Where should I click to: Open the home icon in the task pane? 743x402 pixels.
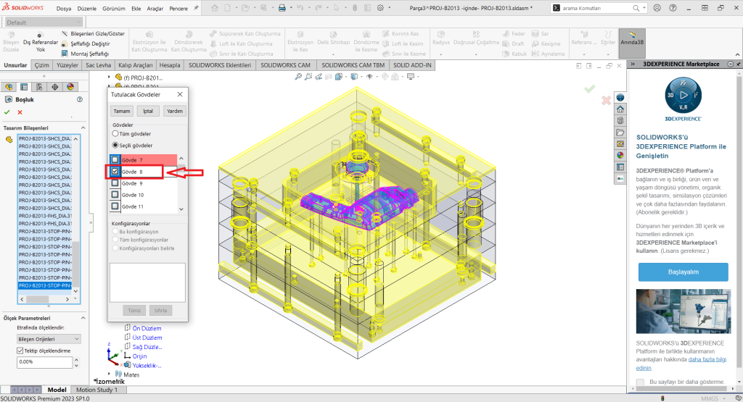(x=620, y=109)
